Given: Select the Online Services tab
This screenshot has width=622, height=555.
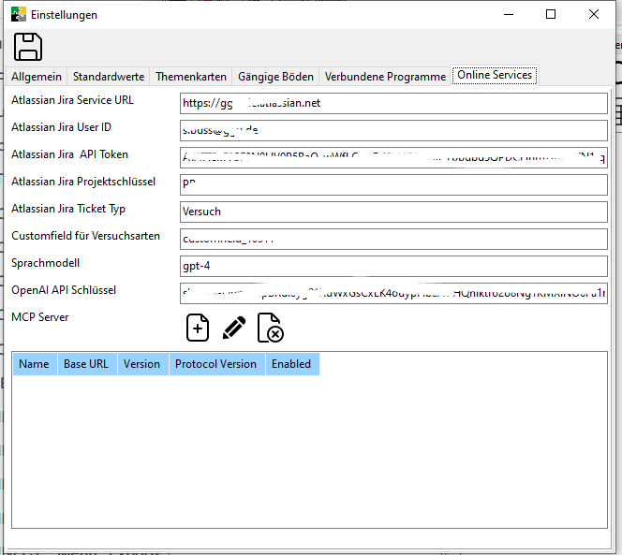Looking at the screenshot, I should 494,75.
